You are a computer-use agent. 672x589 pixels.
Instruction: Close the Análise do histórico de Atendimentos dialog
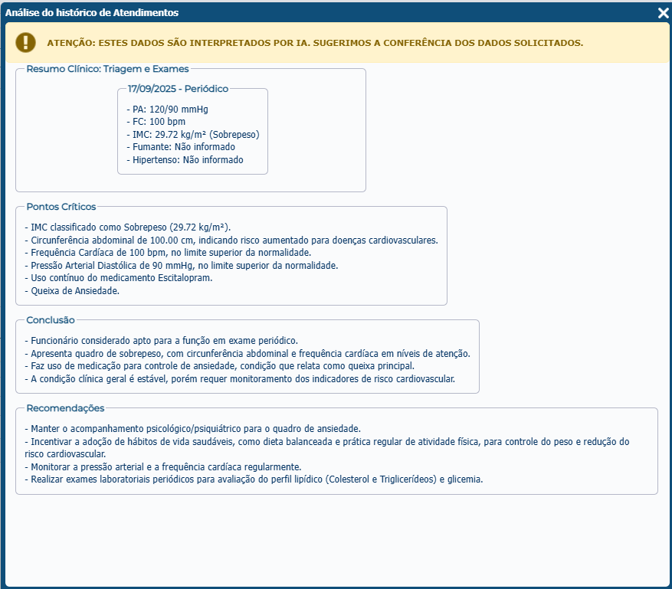click(663, 12)
